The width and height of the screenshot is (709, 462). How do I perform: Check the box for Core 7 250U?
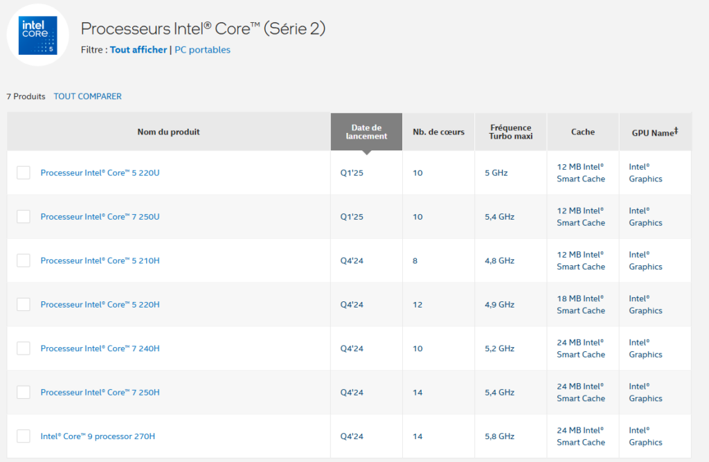pos(24,216)
